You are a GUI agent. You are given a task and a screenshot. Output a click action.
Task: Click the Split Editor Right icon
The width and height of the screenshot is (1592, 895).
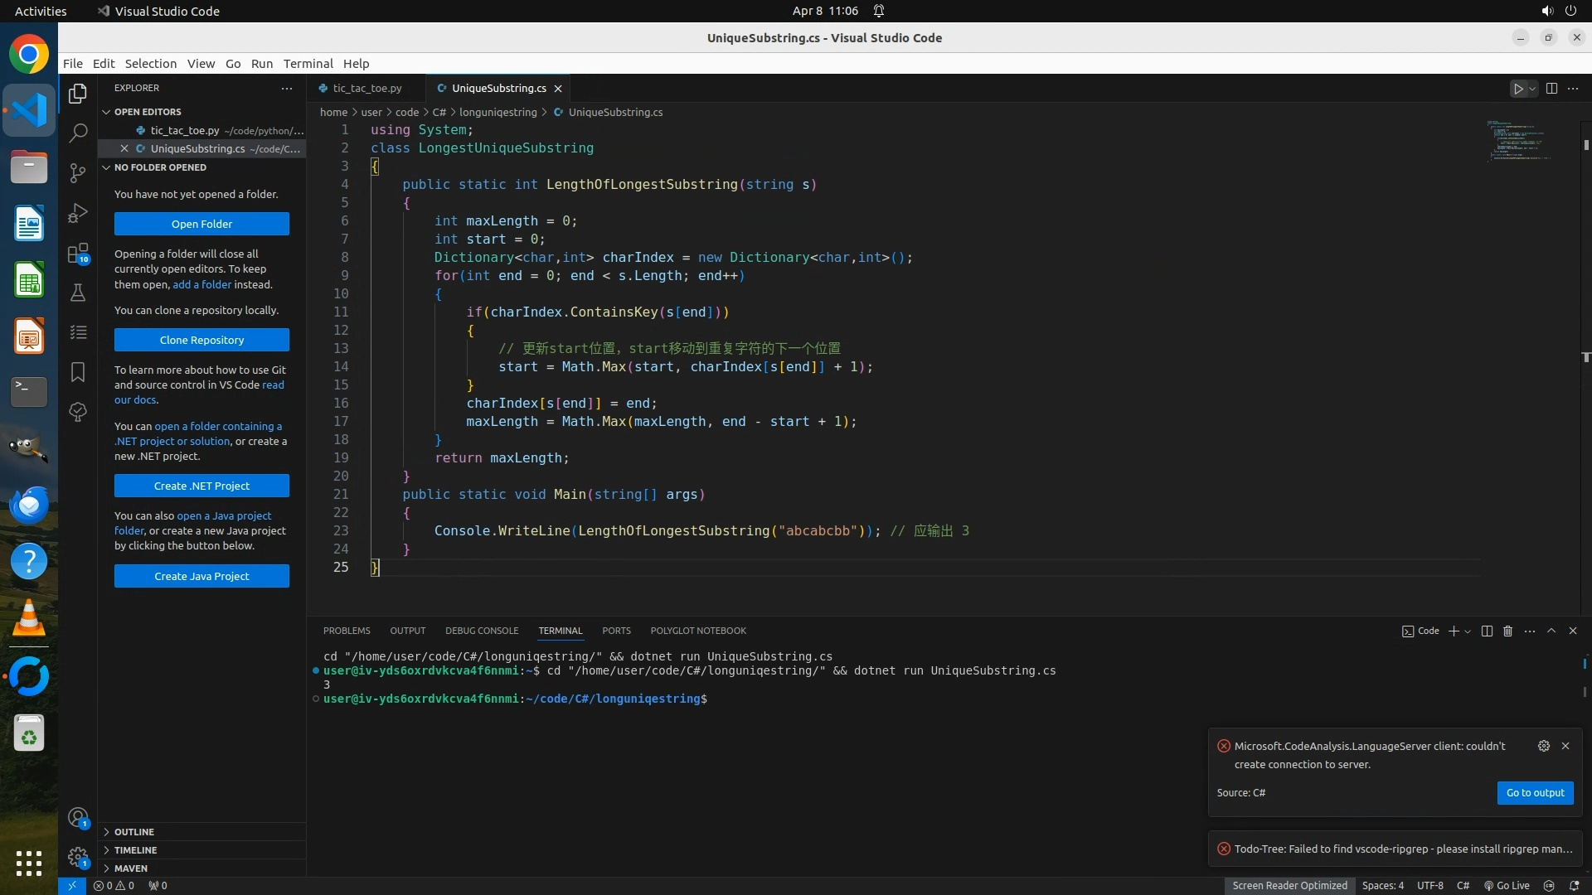1551,89
